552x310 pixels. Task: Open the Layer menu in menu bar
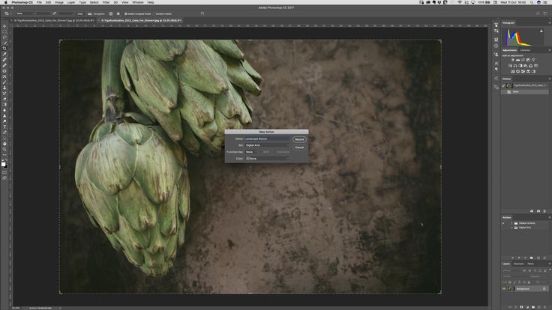pyautogui.click(x=70, y=3)
